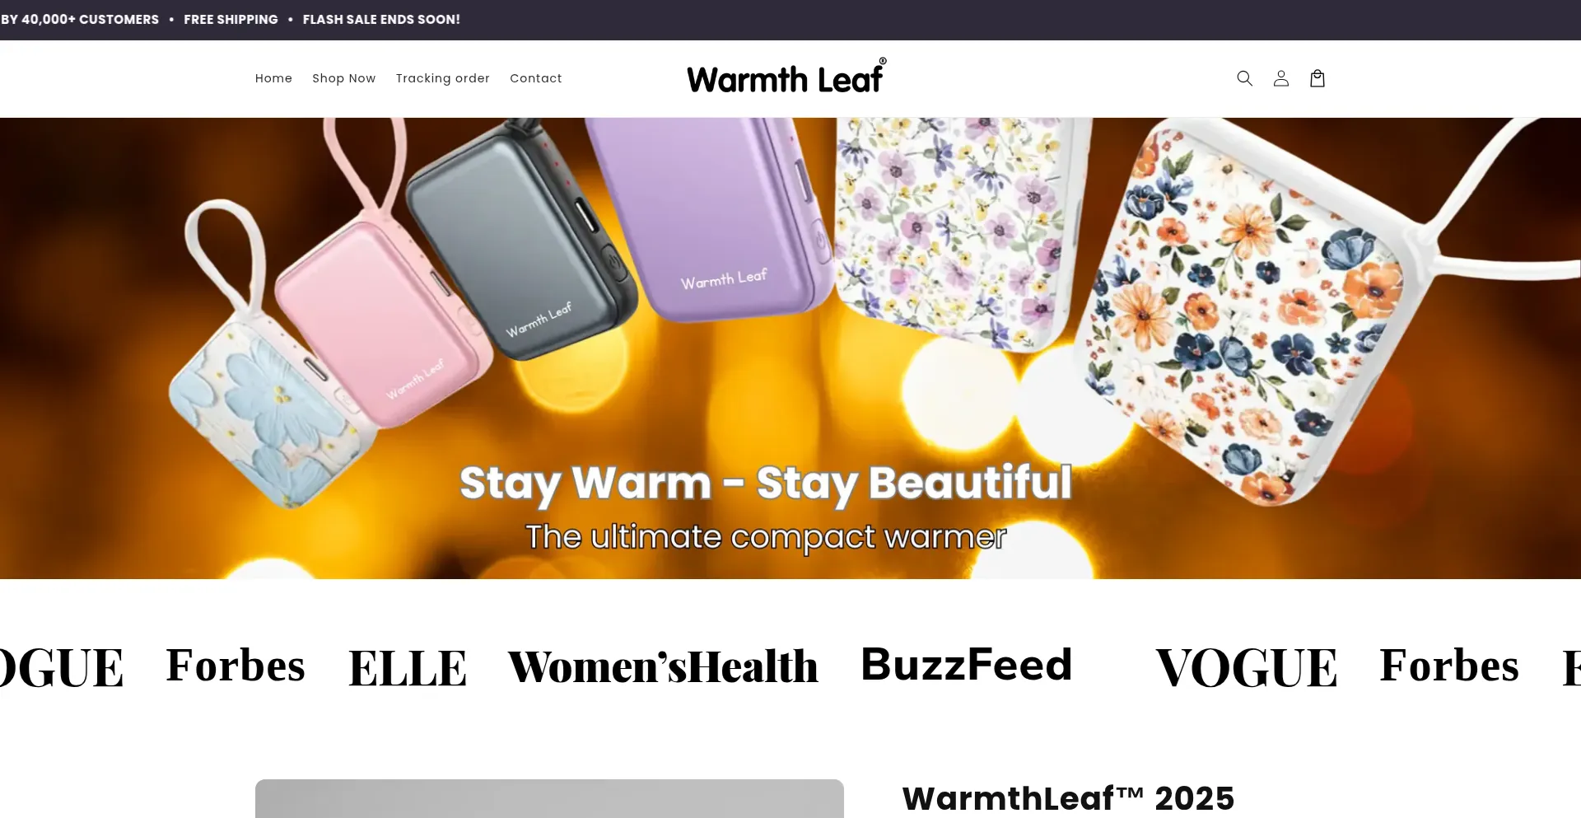Click the first Forbes logo in carousel
1581x818 pixels.
click(x=236, y=666)
